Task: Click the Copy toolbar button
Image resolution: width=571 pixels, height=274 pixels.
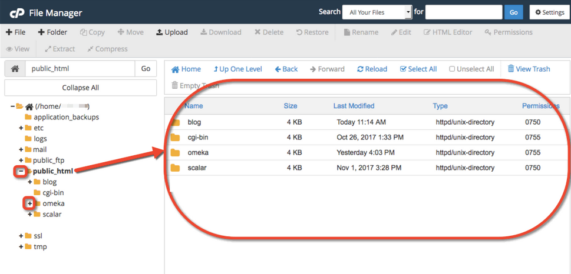Action: point(92,32)
